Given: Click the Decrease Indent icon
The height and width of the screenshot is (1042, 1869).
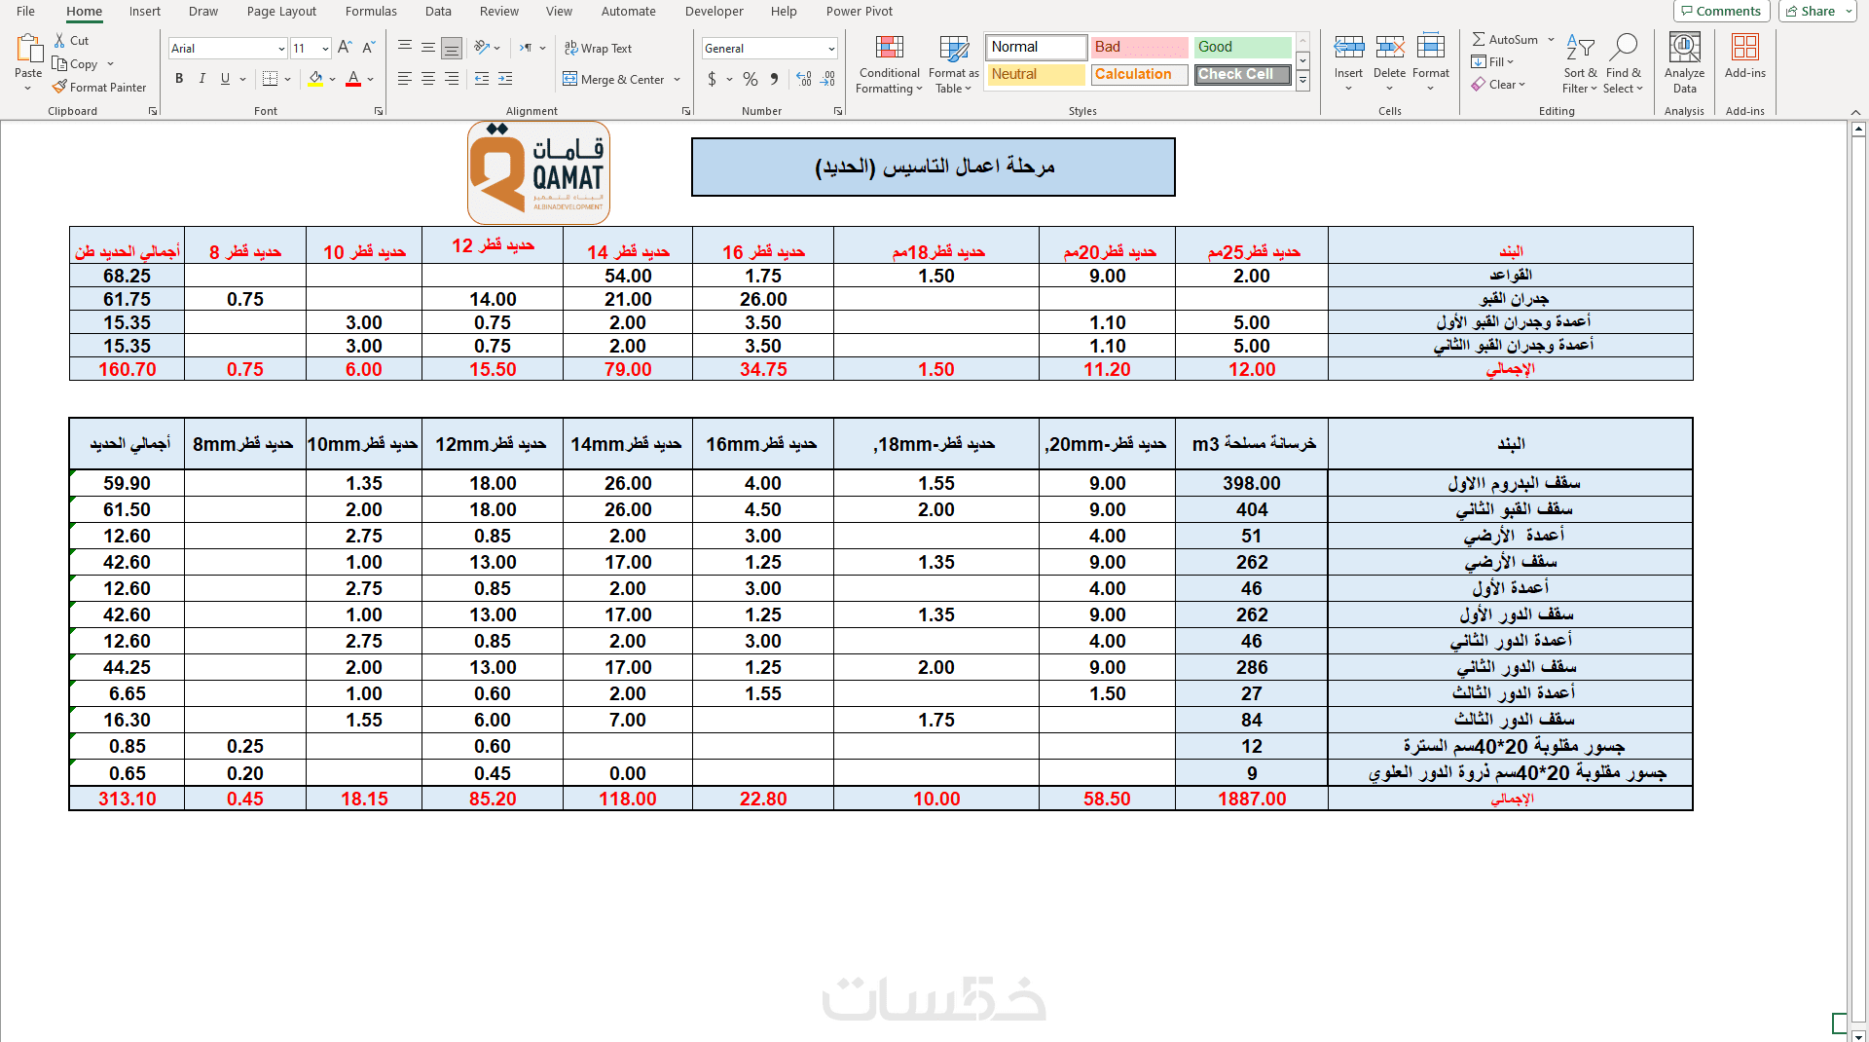Looking at the screenshot, I should pos(482,79).
